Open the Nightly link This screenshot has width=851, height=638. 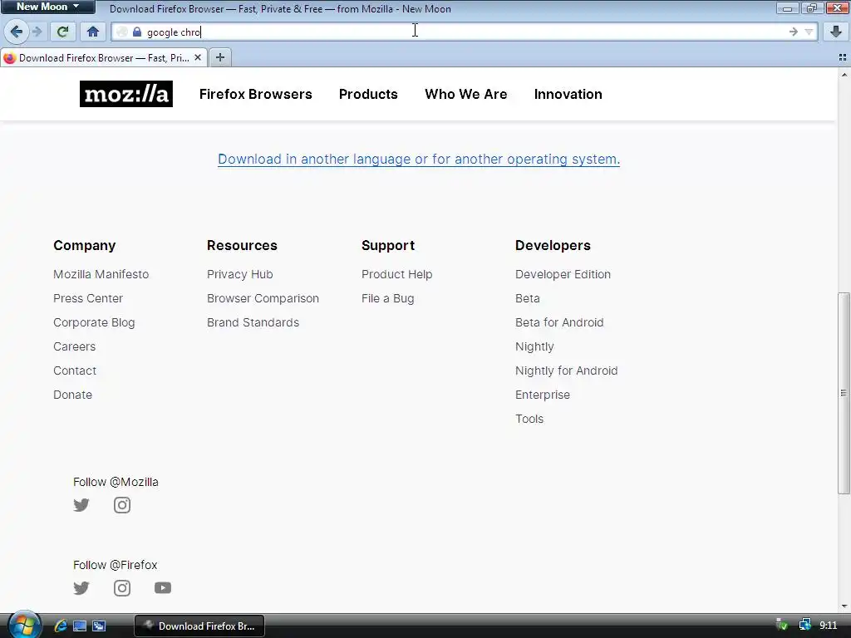click(534, 346)
